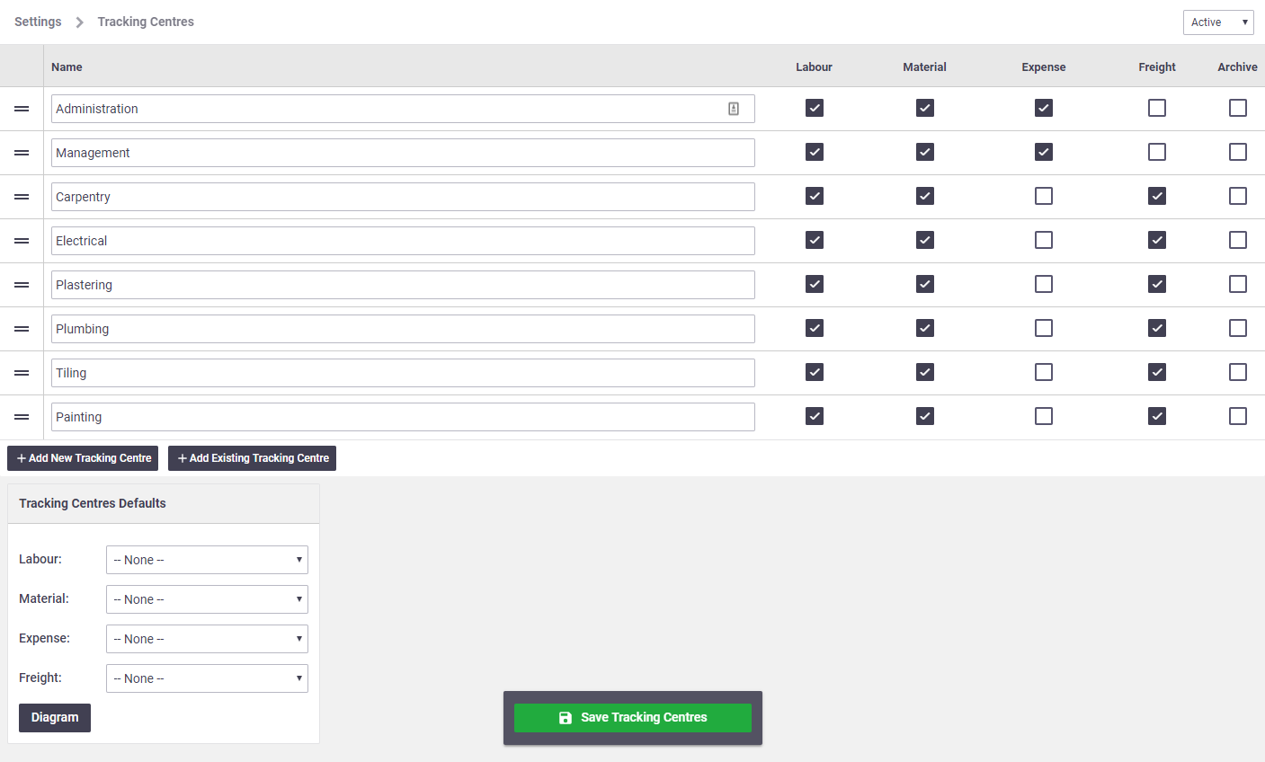Check the Expense box for Tiling
The height and width of the screenshot is (762, 1265).
[1044, 372]
